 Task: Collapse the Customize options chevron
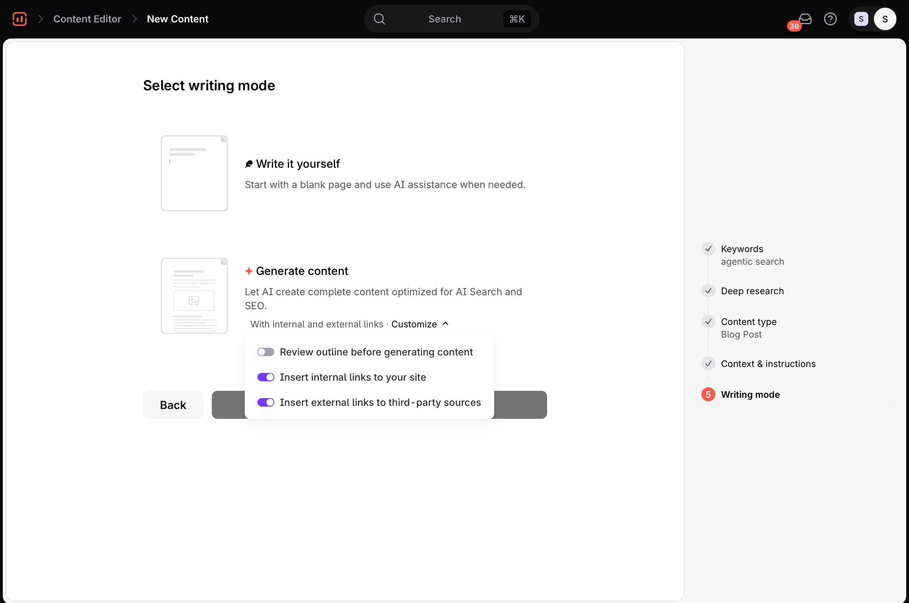pos(445,324)
